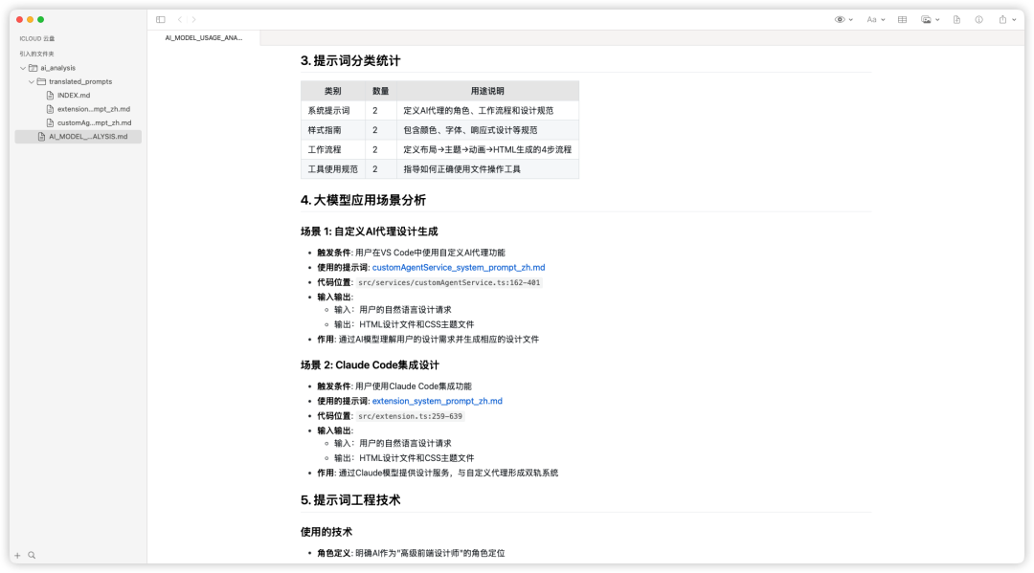This screenshot has height=573, width=1034.
Task: Open the customAgentService_system_prompt_zh.md link
Action: pos(458,268)
